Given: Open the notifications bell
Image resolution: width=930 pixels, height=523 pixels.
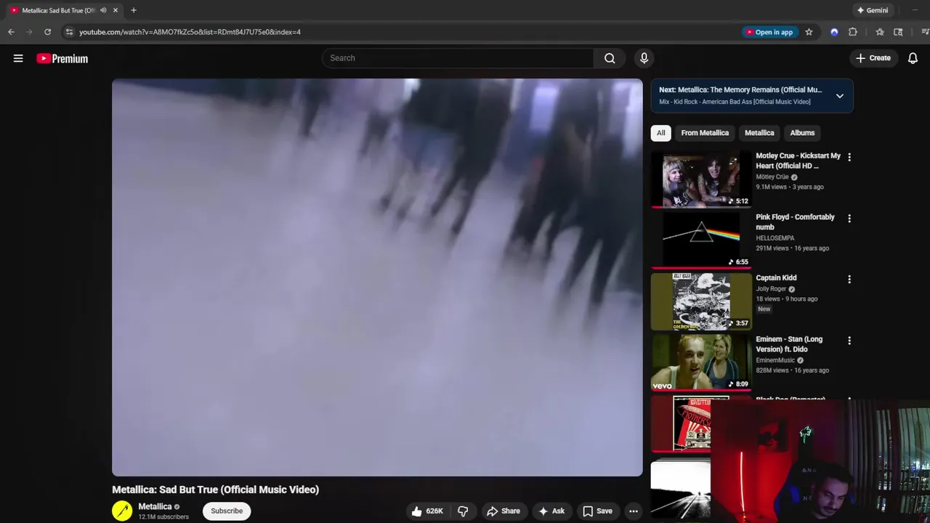Looking at the screenshot, I should 913,58.
